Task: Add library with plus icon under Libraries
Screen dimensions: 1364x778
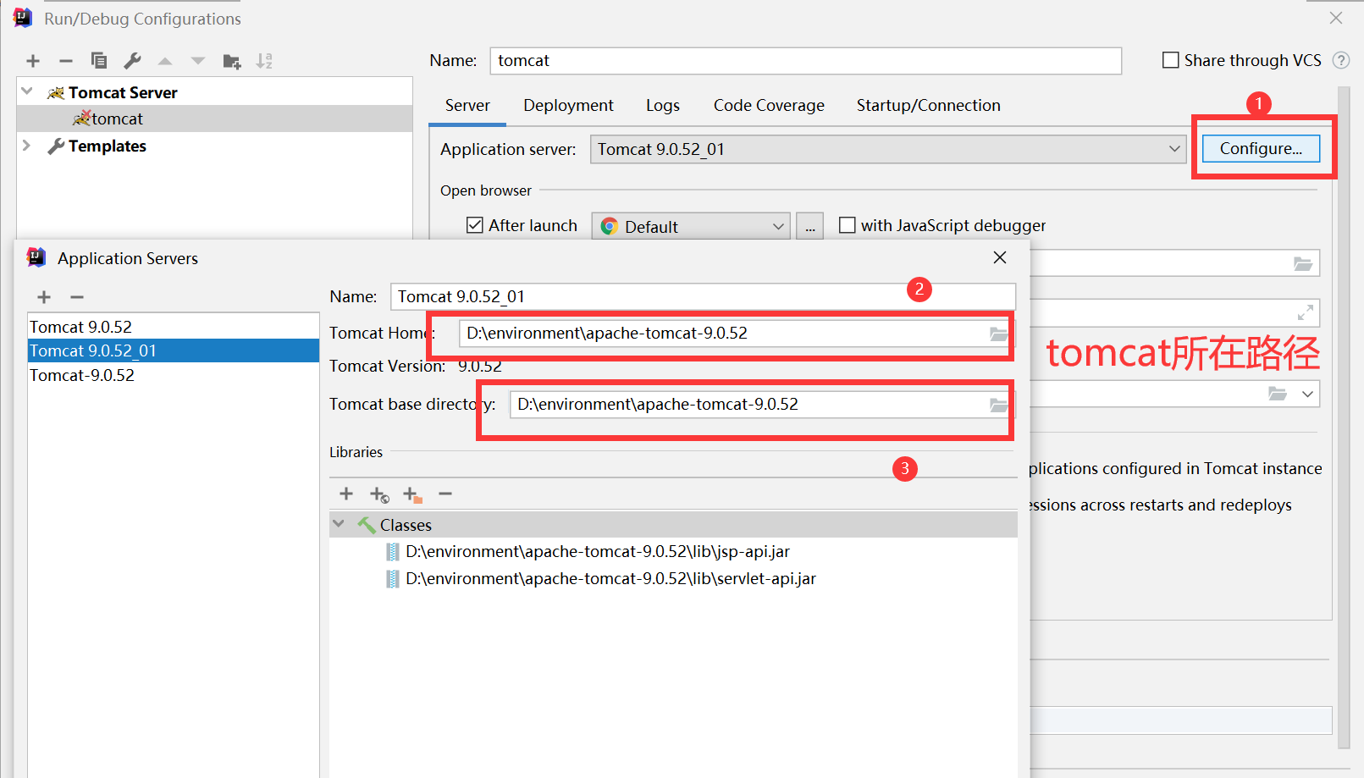Action: [x=346, y=494]
